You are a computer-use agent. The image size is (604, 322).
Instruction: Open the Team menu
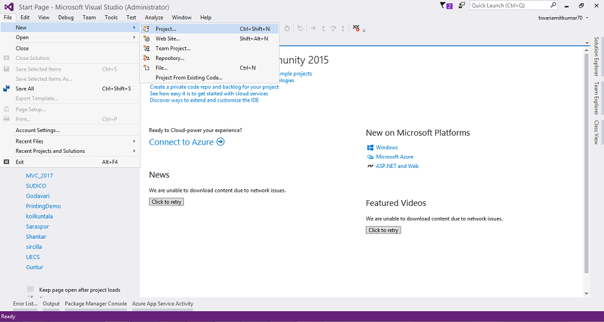(x=89, y=17)
